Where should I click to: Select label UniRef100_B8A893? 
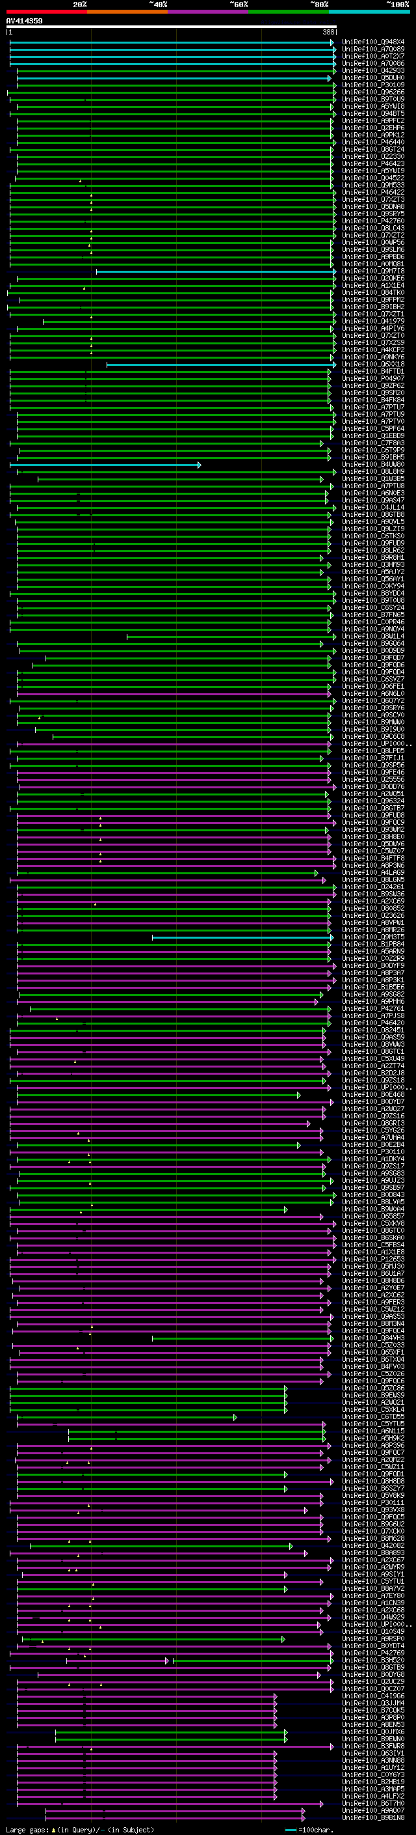coord(373,1553)
